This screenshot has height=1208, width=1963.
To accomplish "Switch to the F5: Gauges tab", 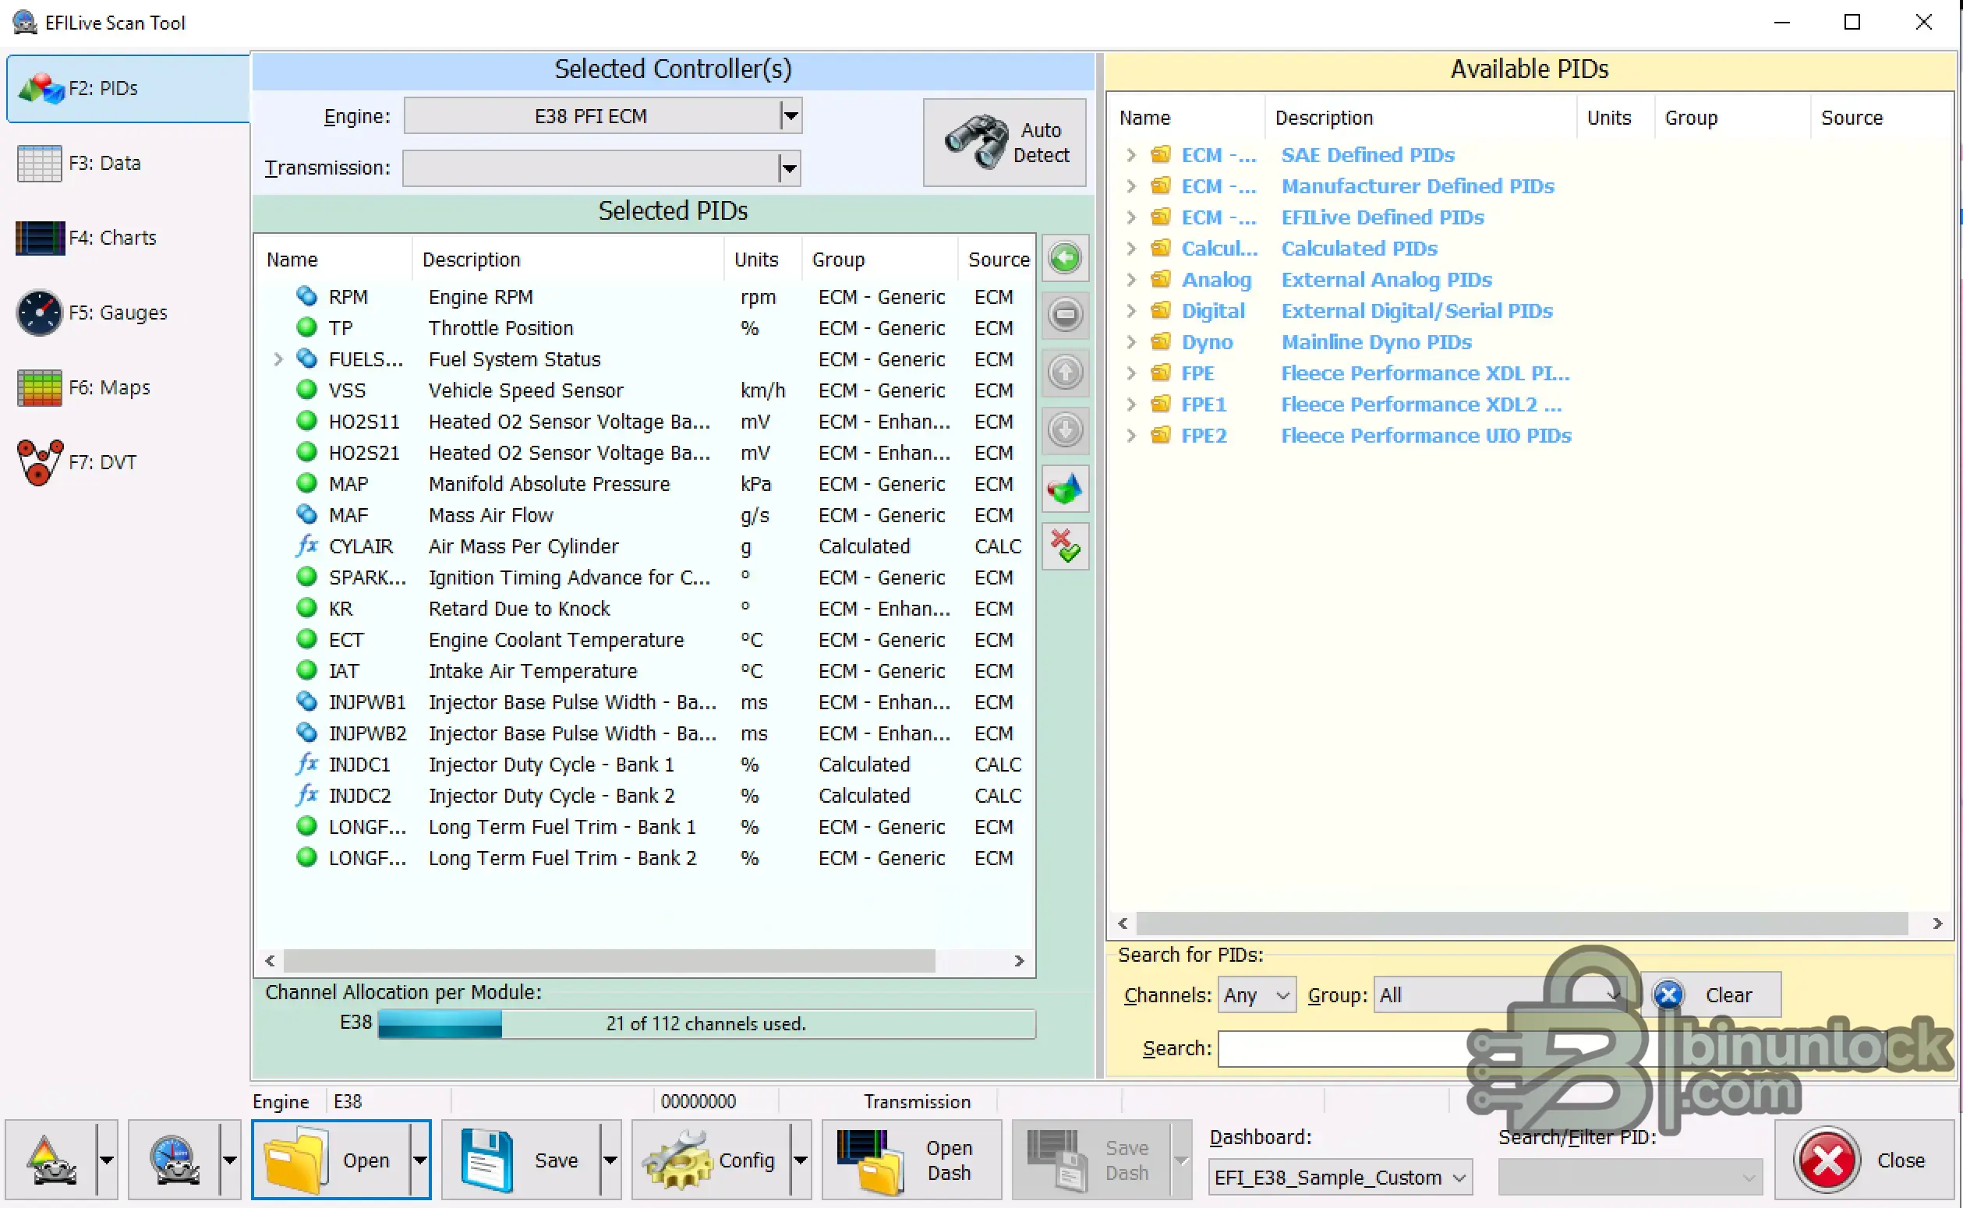I will 128,313.
